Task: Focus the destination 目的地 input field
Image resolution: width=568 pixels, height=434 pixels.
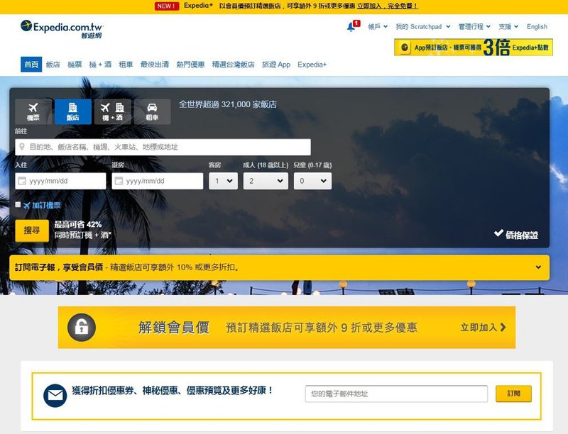Action: coord(163,147)
